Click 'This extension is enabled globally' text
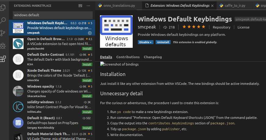The image size is (266, 140). click(x=195, y=42)
